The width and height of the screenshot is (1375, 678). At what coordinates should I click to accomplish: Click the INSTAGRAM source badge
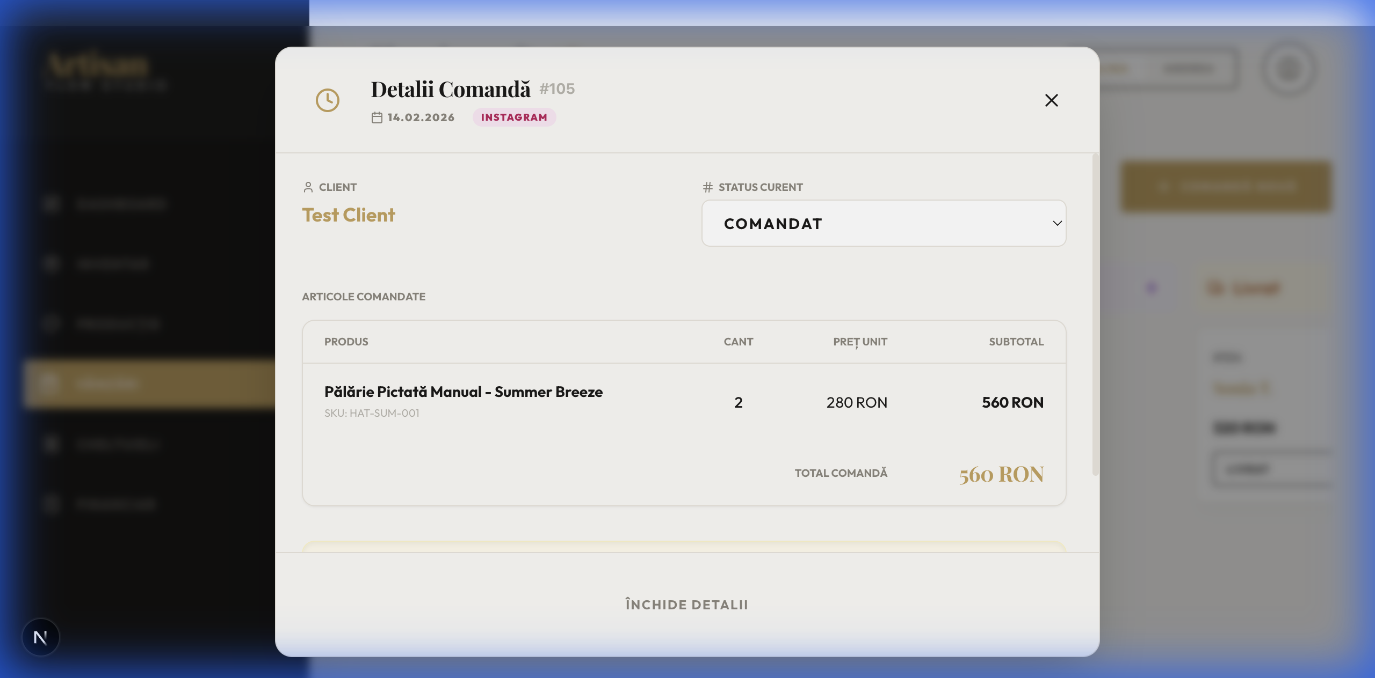click(513, 117)
